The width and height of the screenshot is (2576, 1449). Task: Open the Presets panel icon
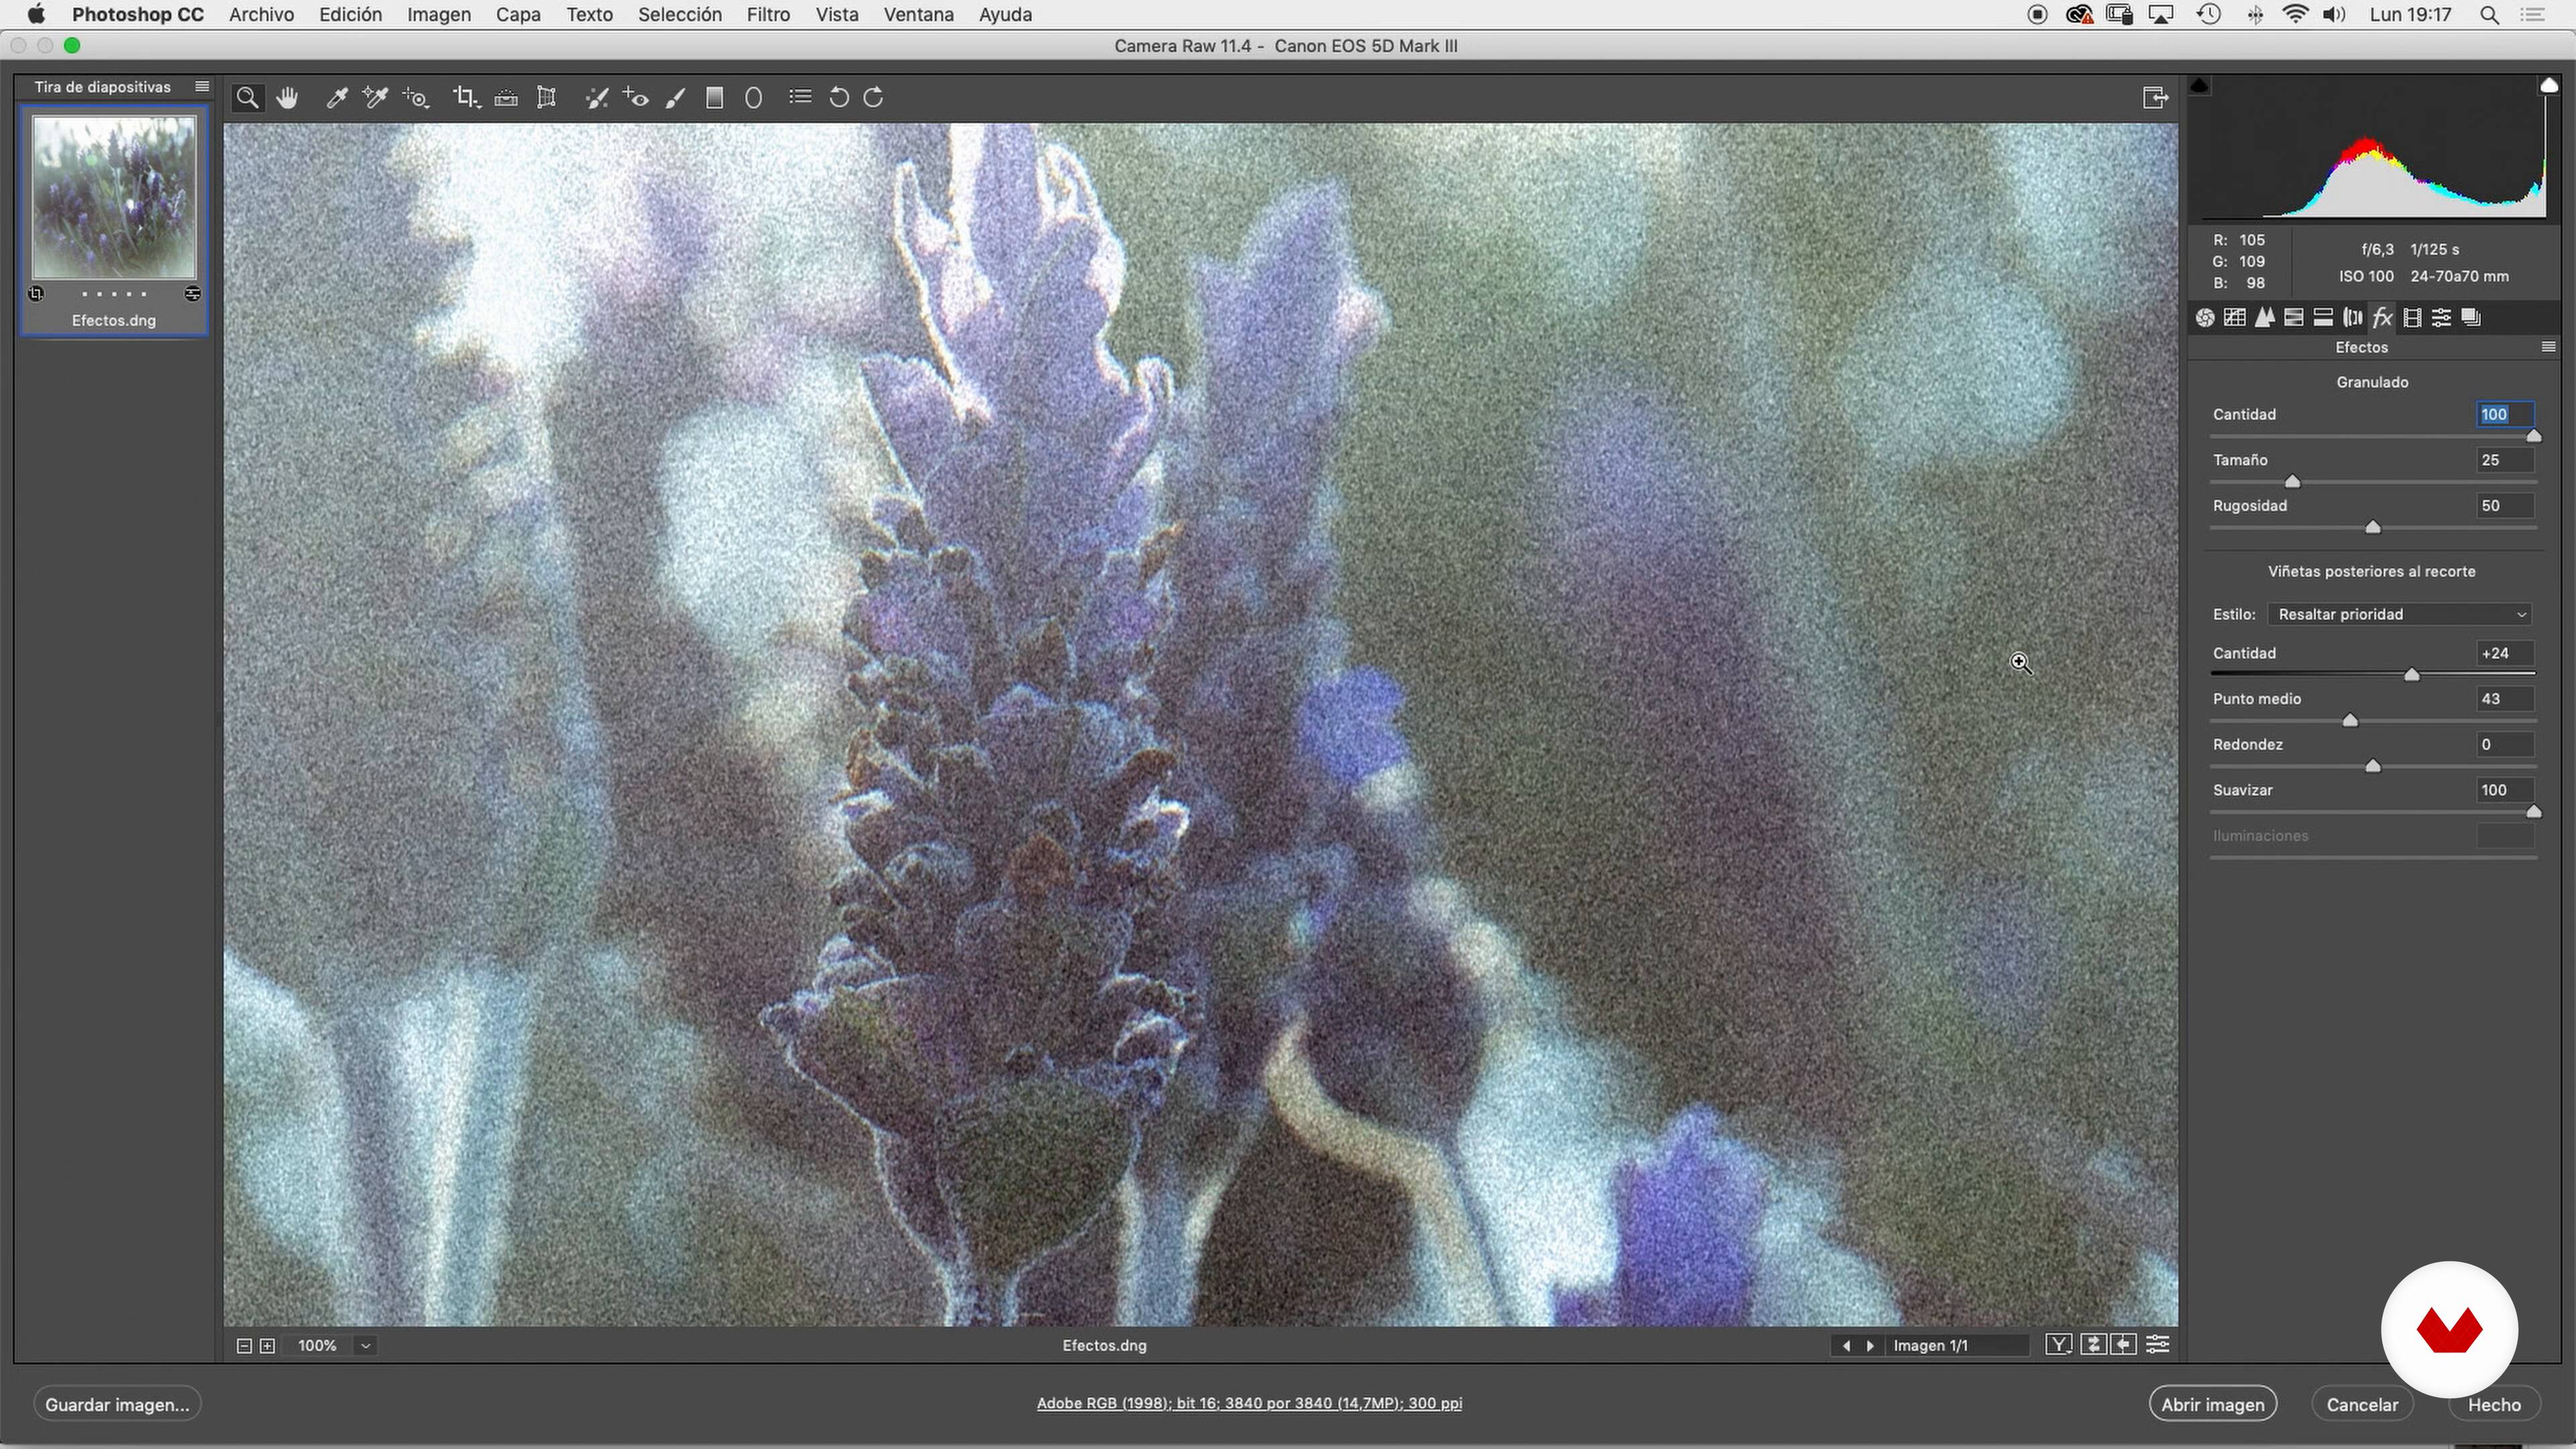click(2442, 318)
